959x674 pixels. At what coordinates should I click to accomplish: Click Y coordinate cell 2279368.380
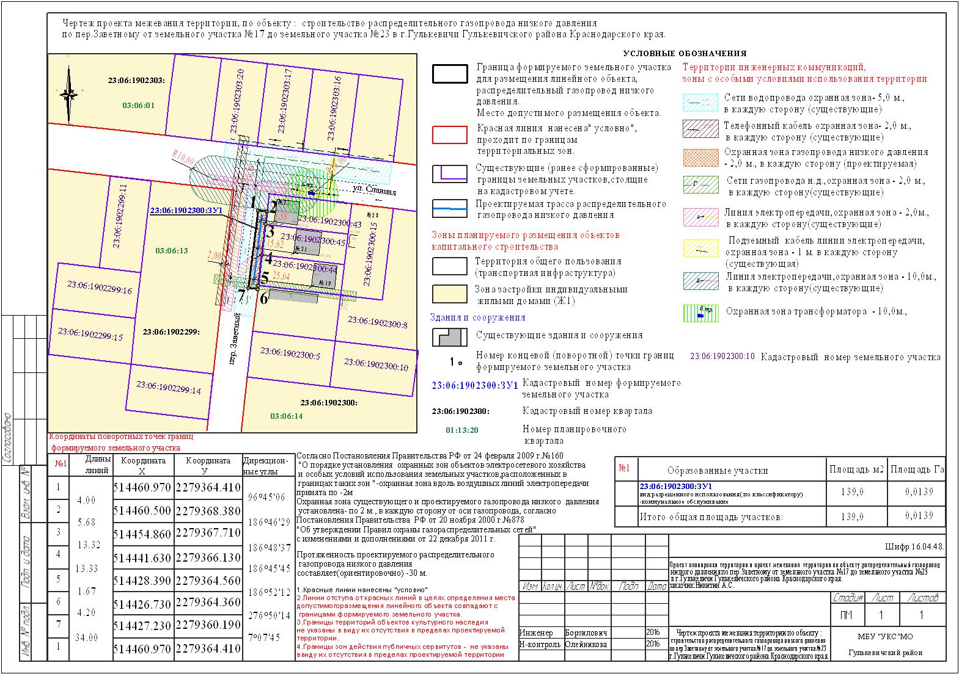click(208, 510)
